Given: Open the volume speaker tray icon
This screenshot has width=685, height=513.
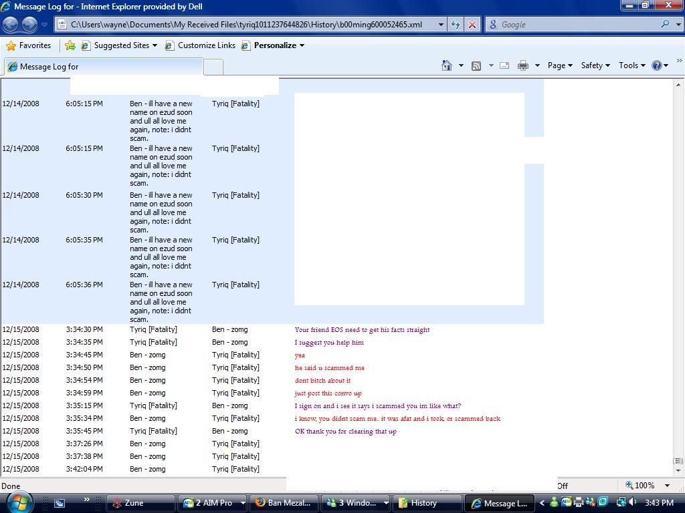Looking at the screenshot, I should coord(632,502).
